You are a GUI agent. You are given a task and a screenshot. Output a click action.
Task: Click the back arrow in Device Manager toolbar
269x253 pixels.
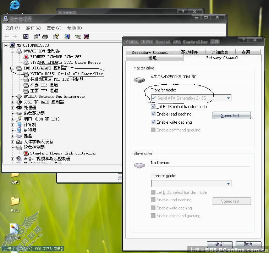tap(7, 36)
